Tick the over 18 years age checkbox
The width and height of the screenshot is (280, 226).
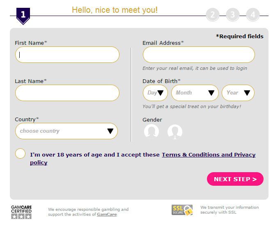coord(21,154)
